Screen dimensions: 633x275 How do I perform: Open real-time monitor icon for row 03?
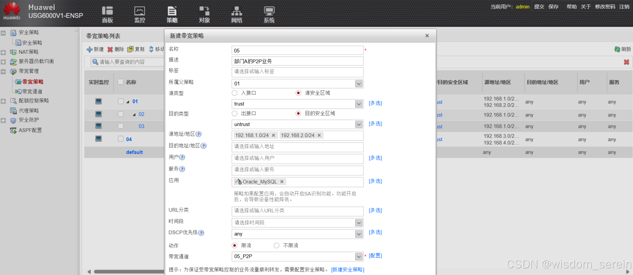pos(98,126)
